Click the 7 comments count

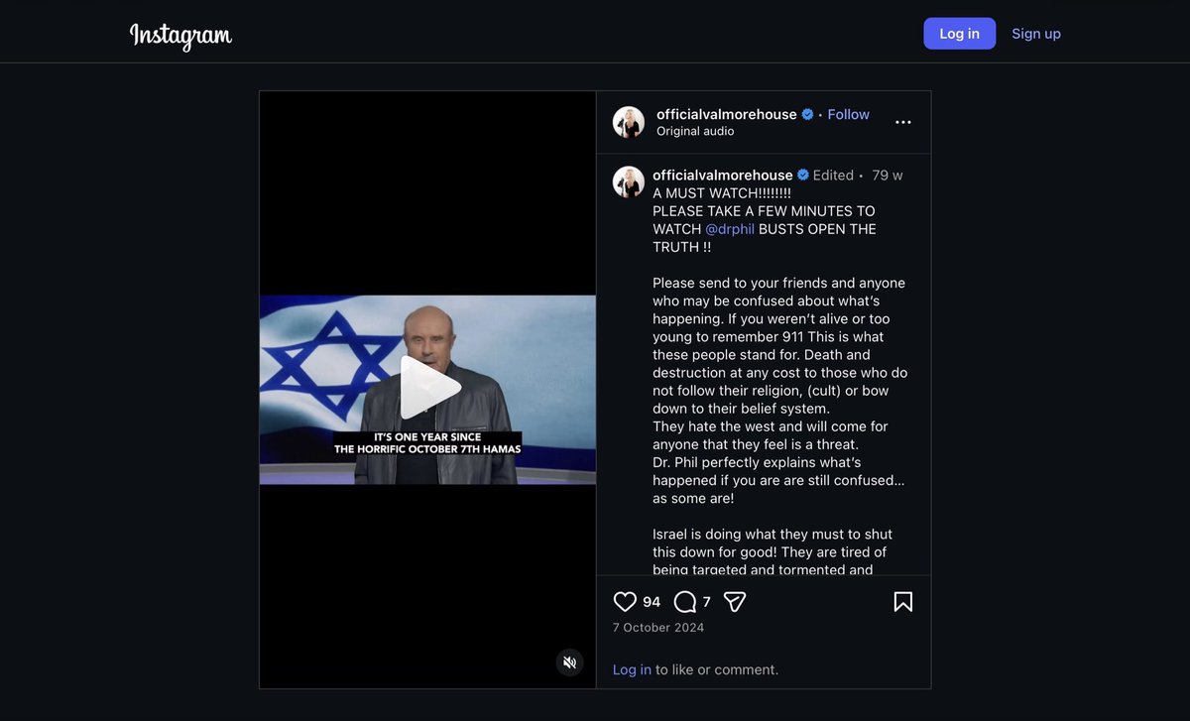[x=706, y=602]
